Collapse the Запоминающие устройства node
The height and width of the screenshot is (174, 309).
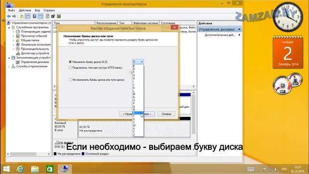9,58
